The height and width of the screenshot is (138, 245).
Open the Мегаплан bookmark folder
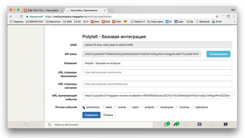point(53,21)
